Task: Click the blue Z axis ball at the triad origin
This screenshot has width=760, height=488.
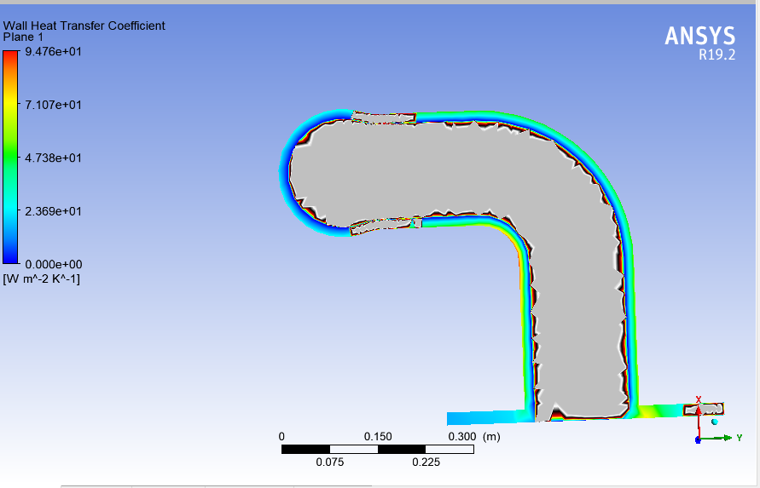Action: click(698, 440)
